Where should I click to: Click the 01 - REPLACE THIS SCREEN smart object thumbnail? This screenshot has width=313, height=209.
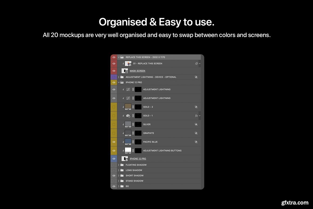(128, 63)
